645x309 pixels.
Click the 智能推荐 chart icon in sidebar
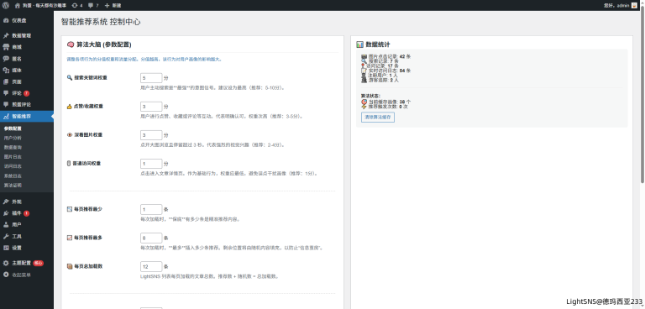point(6,117)
